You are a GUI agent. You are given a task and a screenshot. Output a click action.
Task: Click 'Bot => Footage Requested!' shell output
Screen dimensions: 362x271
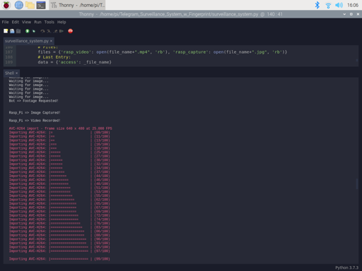tap(33, 101)
